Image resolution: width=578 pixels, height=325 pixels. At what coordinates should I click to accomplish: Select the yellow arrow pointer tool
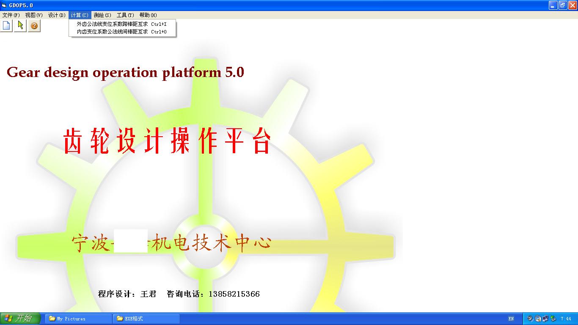pyautogui.click(x=20, y=25)
